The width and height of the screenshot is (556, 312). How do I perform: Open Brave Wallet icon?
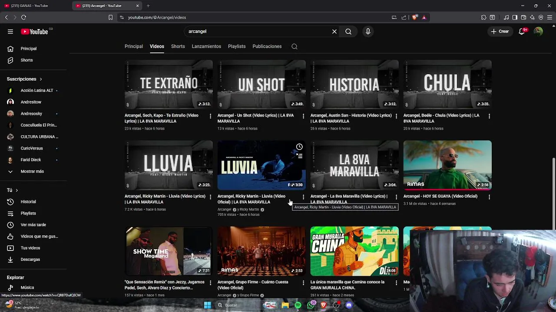point(523,17)
